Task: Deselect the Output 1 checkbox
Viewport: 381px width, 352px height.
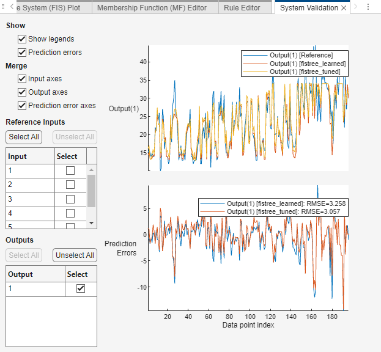Action: click(80, 288)
